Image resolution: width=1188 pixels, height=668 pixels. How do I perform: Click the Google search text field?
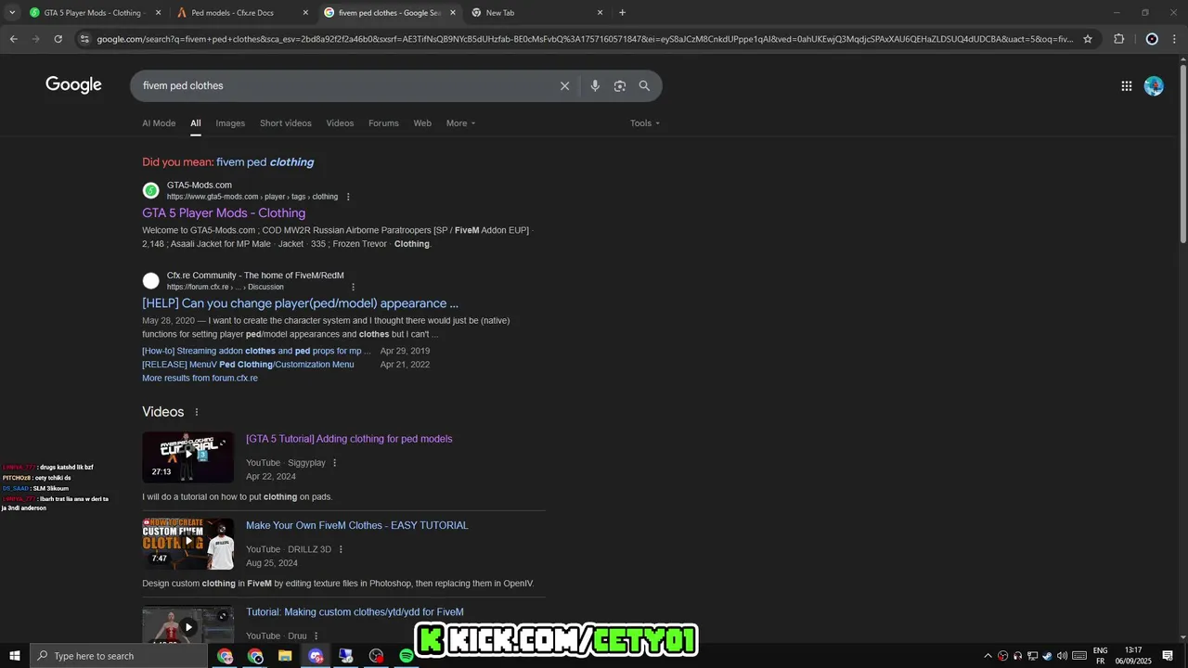343,85
